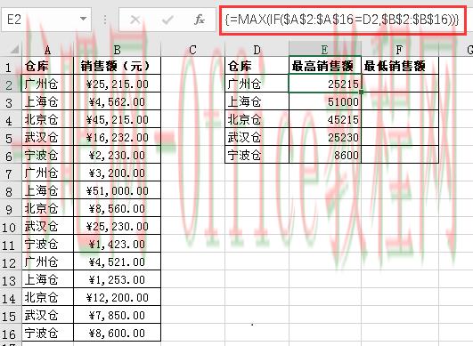Image resolution: width=473 pixels, height=346 pixels.
Task: Select cell with ¥1,423.00
Action: click(x=117, y=244)
